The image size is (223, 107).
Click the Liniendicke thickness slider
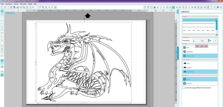pyautogui.click(x=197, y=40)
